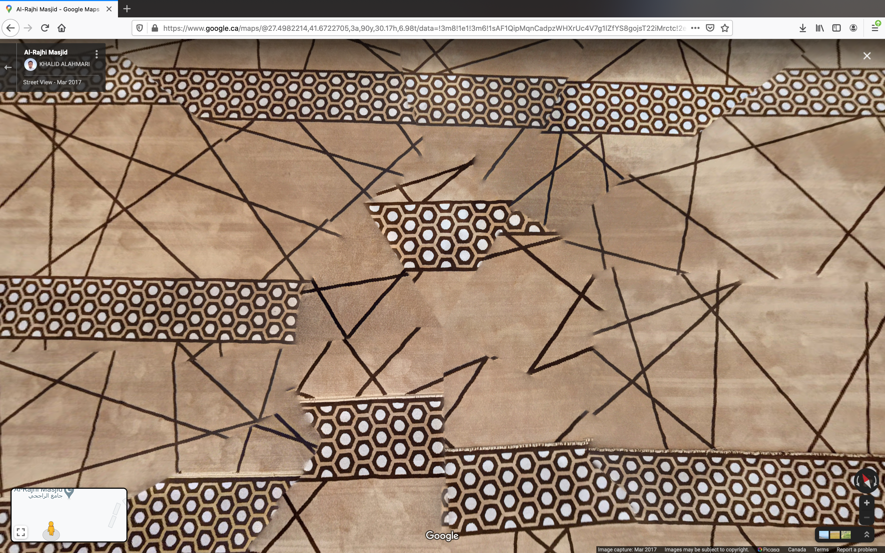Open Firefox downloads panel
Image resolution: width=885 pixels, height=553 pixels.
pos(803,28)
